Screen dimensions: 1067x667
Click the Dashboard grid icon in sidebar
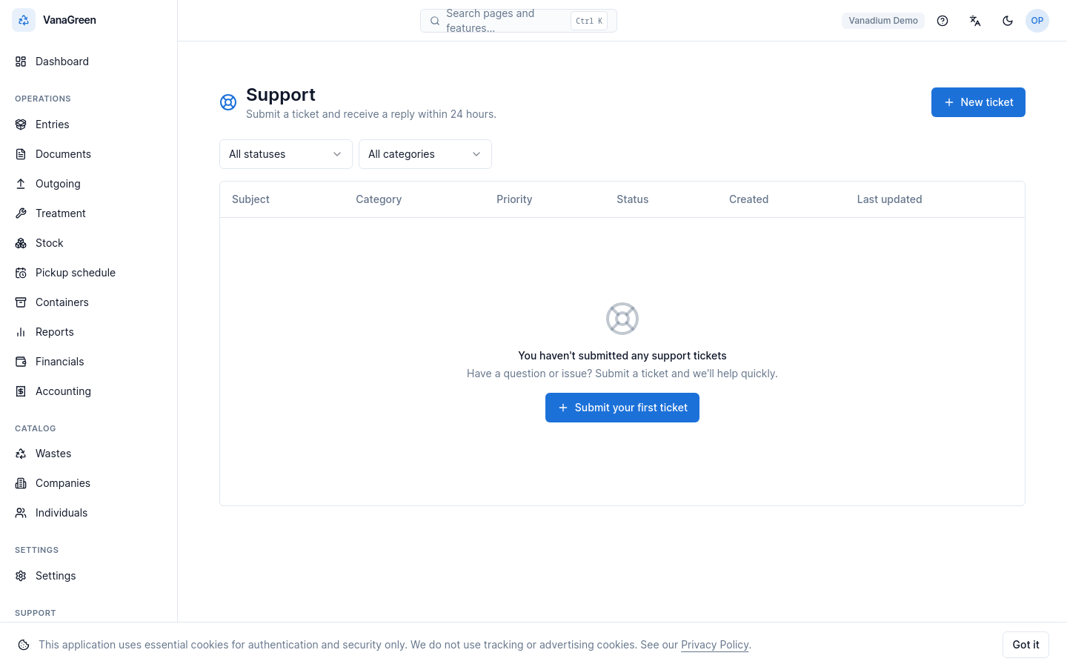point(21,62)
